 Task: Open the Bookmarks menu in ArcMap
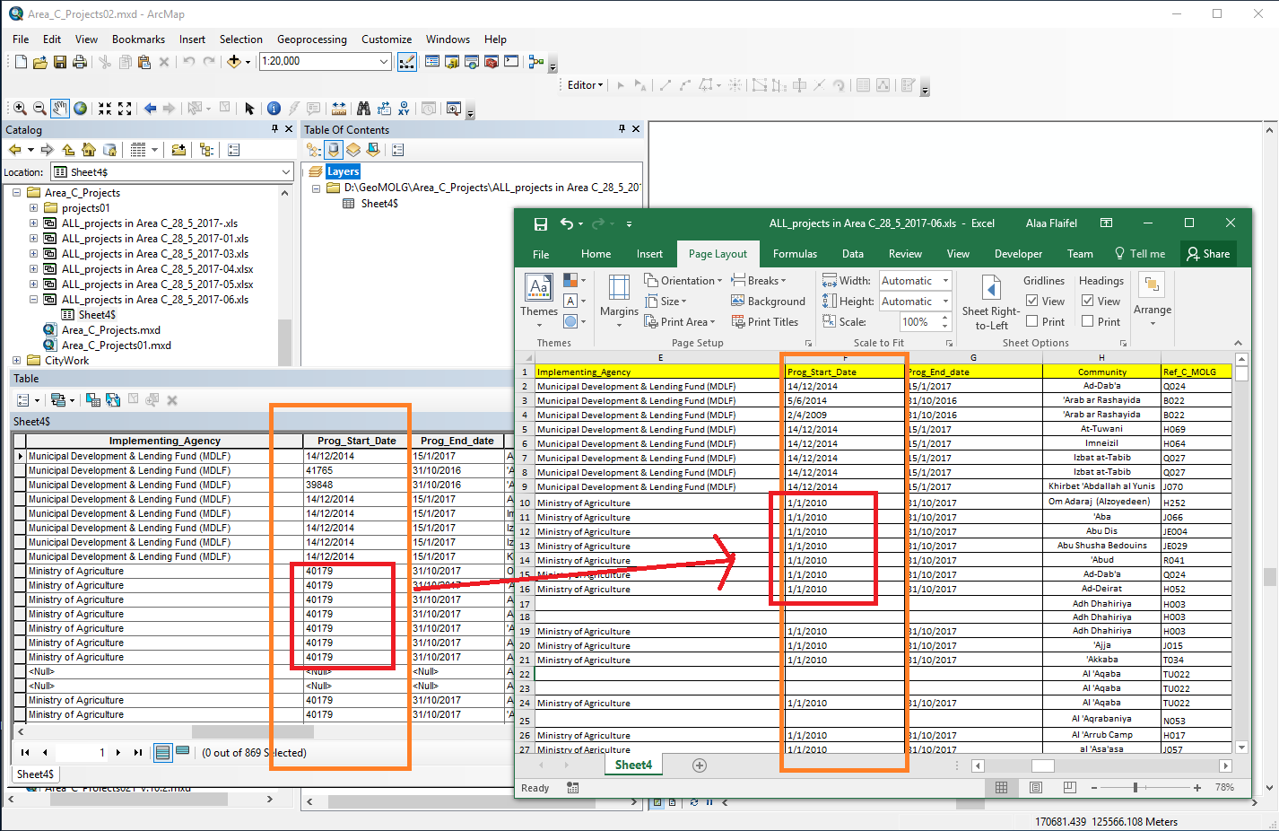[138, 39]
